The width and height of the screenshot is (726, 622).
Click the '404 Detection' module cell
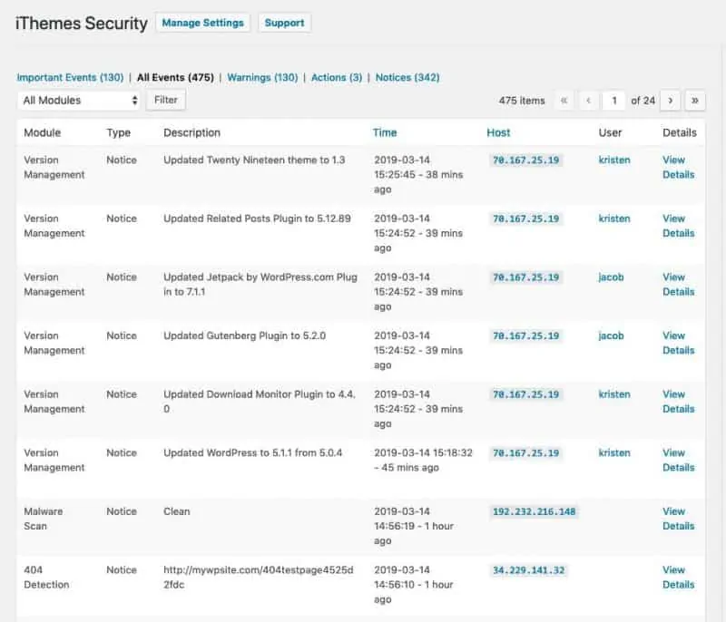tap(46, 578)
